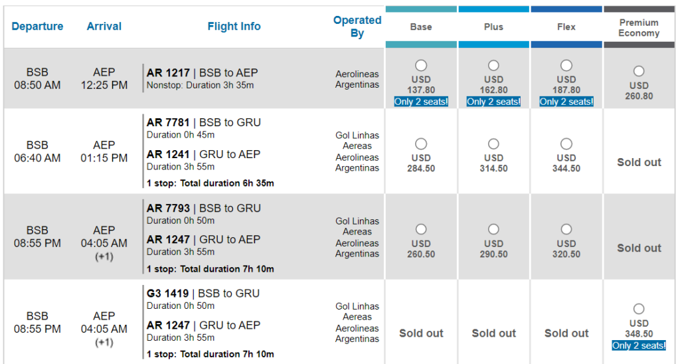Choose Plus fare USD 314.50 option

493,143
